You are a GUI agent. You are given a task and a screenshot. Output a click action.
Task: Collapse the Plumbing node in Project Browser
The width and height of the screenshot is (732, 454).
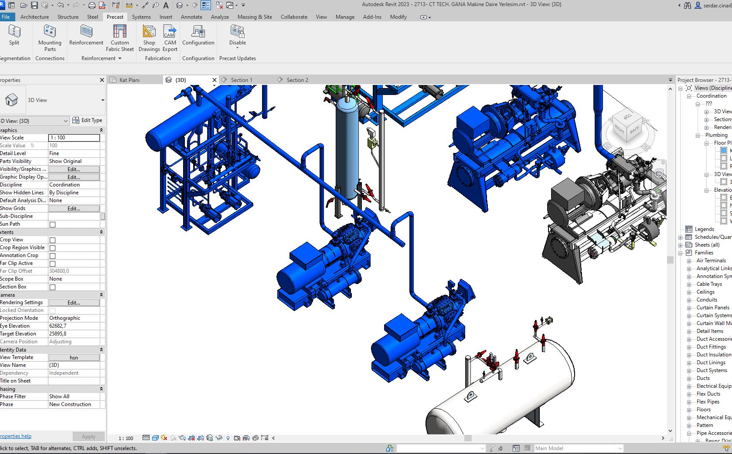(698, 135)
